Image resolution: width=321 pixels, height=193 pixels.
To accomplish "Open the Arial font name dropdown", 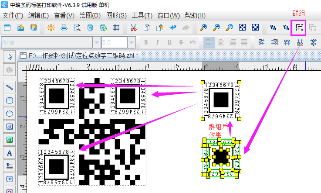I will (96, 42).
